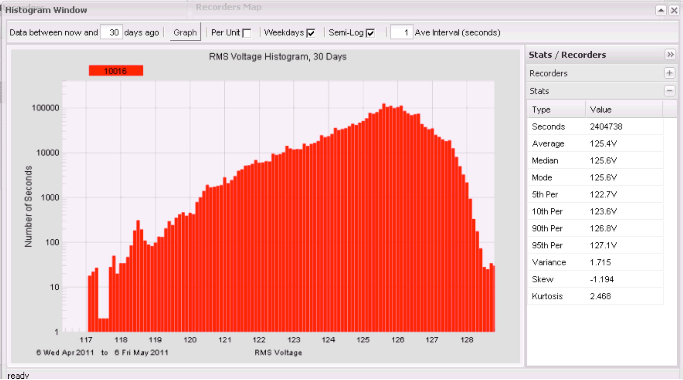Collapse the Stats section header
Viewport: 683px width, 380px height.
538,91
